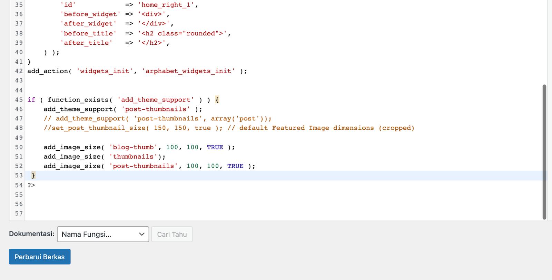Click the 'after_widget' array entry line
This screenshot has width=552, height=280.
(117, 24)
